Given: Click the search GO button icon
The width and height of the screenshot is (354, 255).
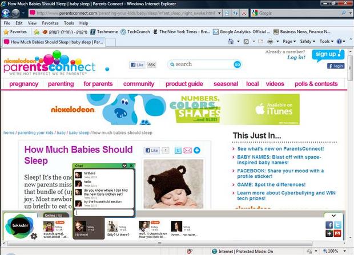Looking at the screenshot, I should (x=237, y=64).
